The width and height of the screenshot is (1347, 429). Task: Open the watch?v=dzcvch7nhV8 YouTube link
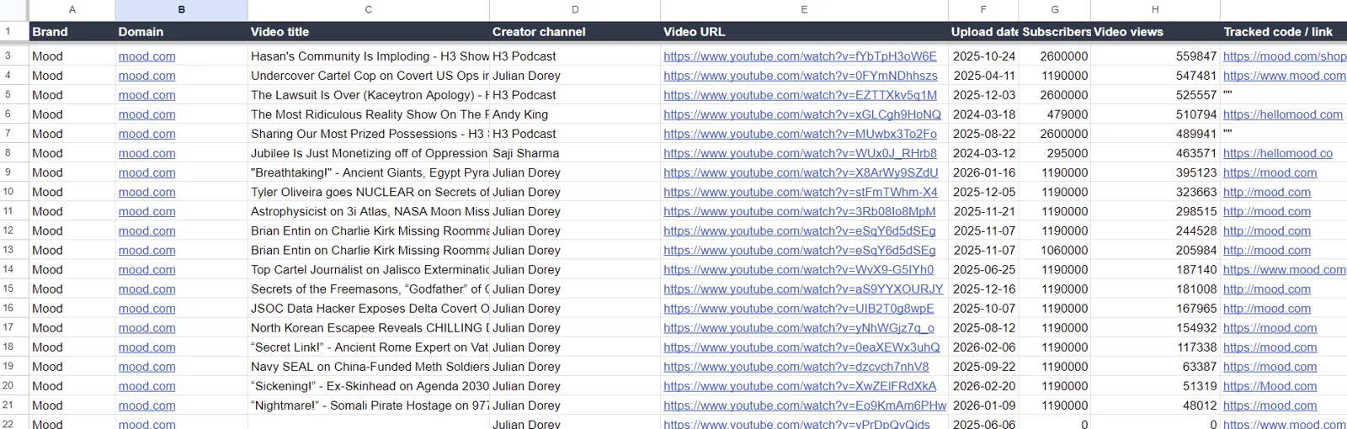[x=796, y=366]
